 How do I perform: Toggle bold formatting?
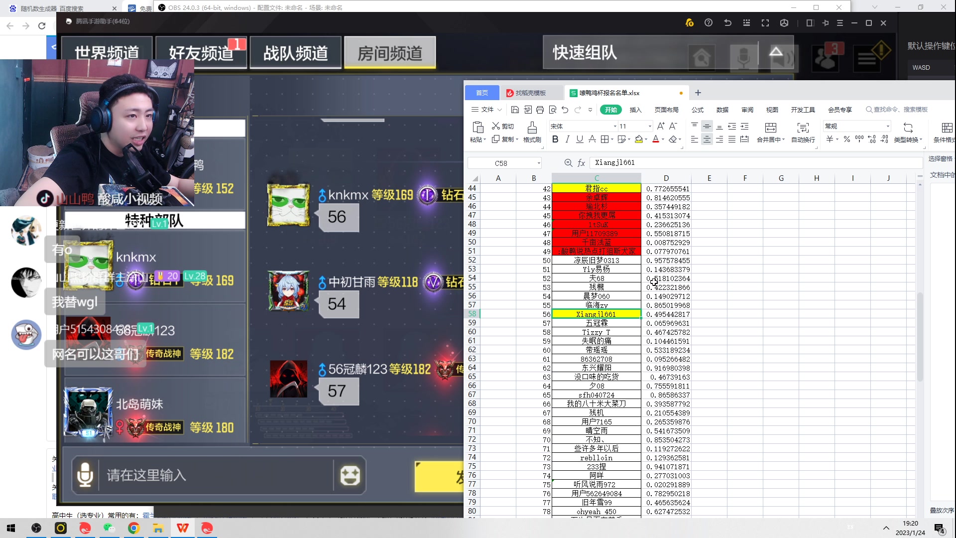pyautogui.click(x=555, y=139)
